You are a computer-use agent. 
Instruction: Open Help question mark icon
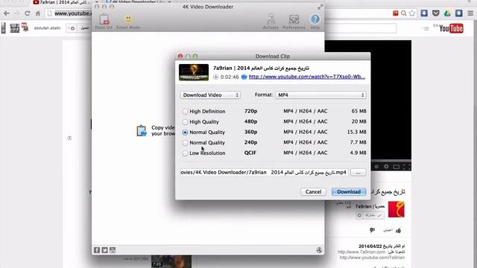(x=315, y=19)
